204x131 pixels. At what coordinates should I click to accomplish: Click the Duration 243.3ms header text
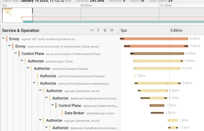point(90,1)
